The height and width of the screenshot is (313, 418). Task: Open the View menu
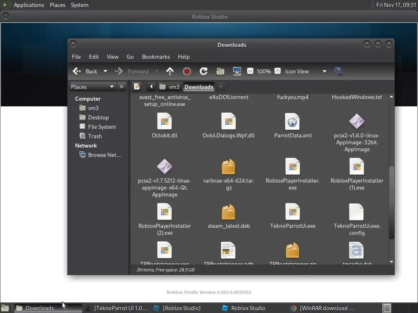tap(113, 57)
